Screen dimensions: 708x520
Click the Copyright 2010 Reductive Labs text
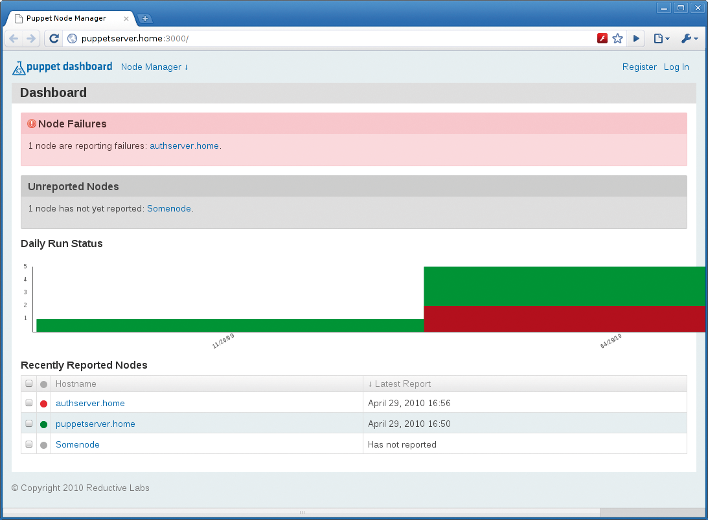click(80, 488)
